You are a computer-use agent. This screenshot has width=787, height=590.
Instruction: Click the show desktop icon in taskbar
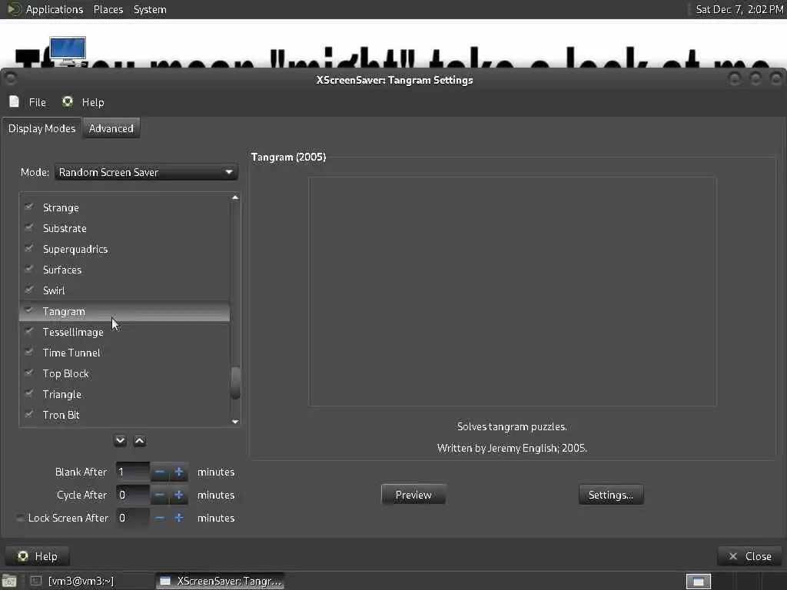9,581
